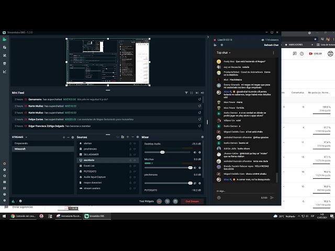Remove the selected source with the minus icon
This screenshot has height=251, width=335.
[132, 137]
